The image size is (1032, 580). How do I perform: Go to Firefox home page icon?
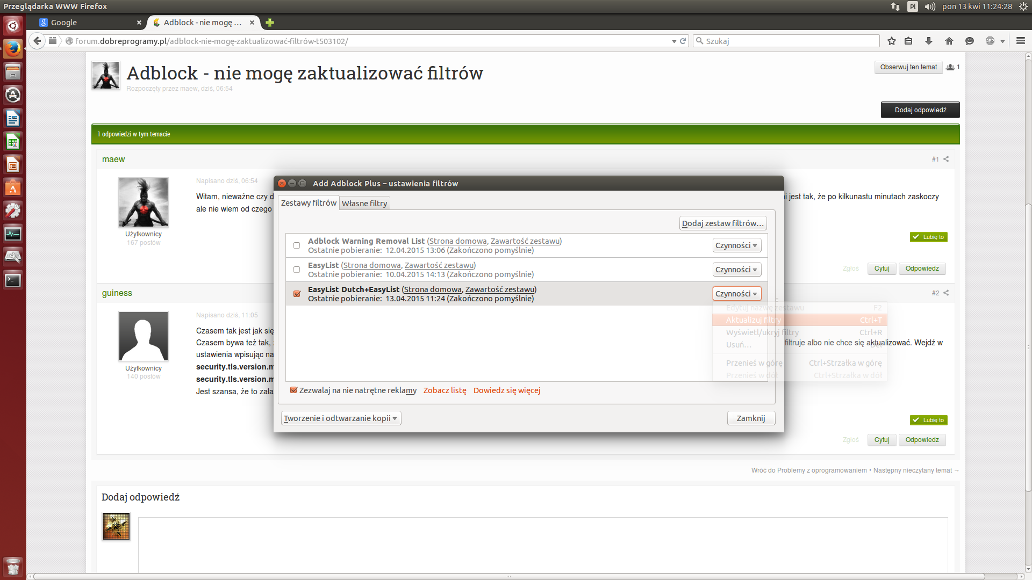click(949, 41)
